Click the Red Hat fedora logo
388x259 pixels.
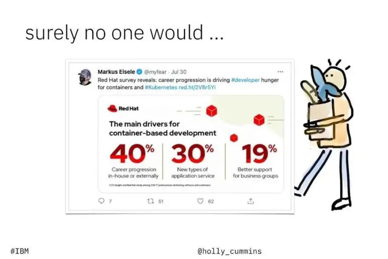point(112,108)
